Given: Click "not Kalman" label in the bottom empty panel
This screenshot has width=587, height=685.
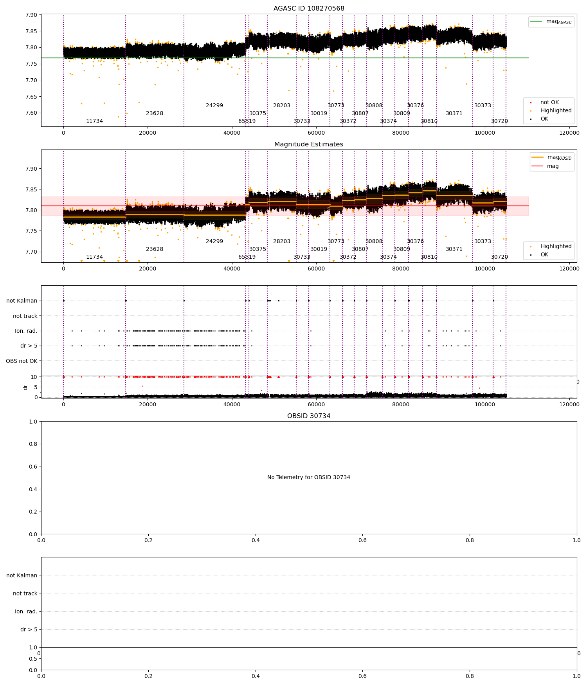Looking at the screenshot, I should [22, 575].
